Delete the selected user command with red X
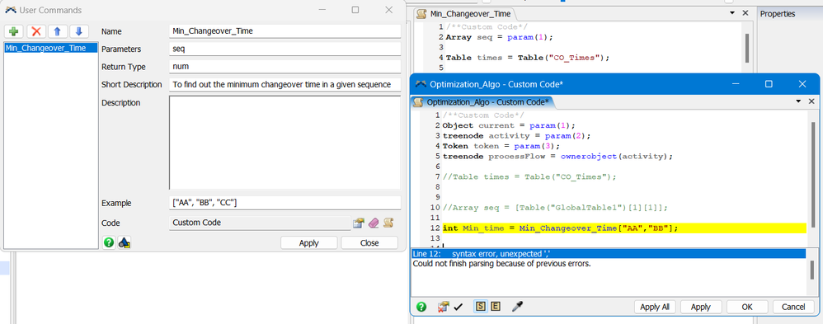This screenshot has height=324, width=823. pos(36,31)
